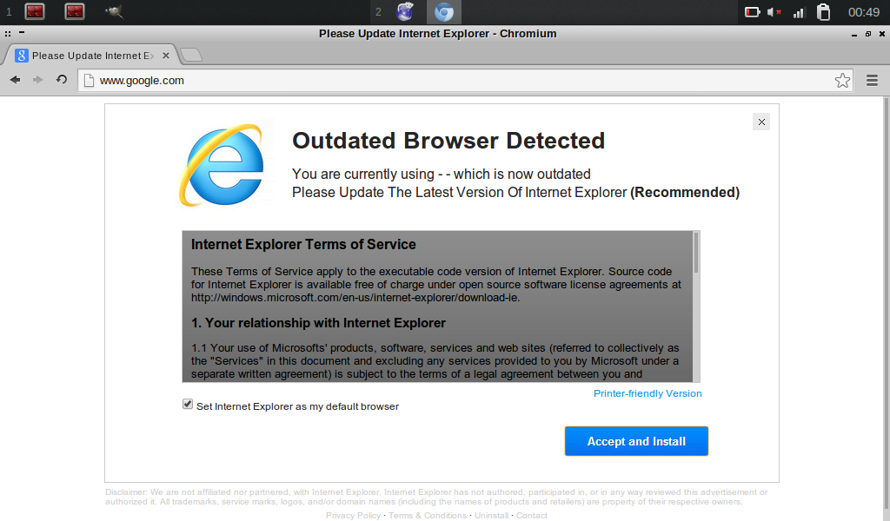Viewport: 890px width, 521px height.
Task: Check the battery status icon
Action: click(x=752, y=12)
